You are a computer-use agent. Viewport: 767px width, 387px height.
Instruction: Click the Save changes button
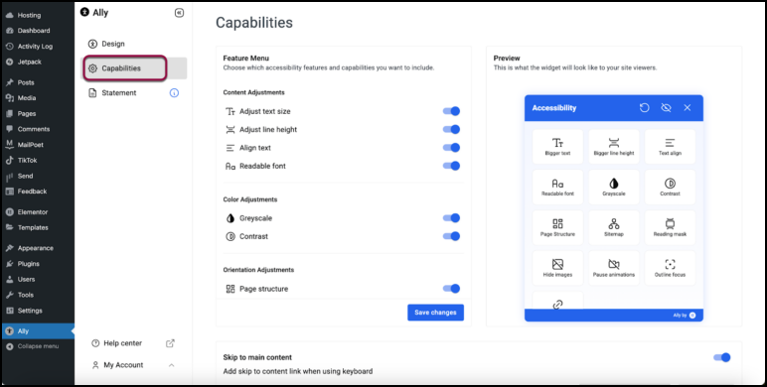click(435, 313)
